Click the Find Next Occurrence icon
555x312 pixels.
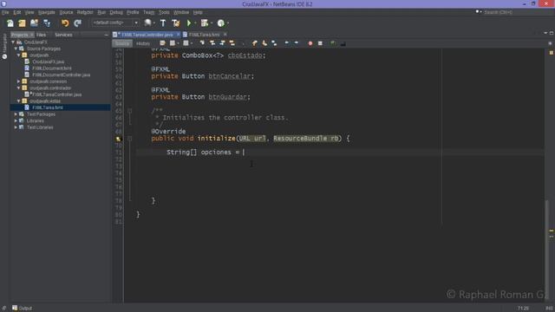[222, 43]
